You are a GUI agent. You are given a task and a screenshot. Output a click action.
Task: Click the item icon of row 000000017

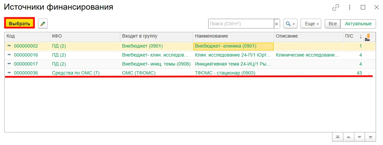point(9,64)
